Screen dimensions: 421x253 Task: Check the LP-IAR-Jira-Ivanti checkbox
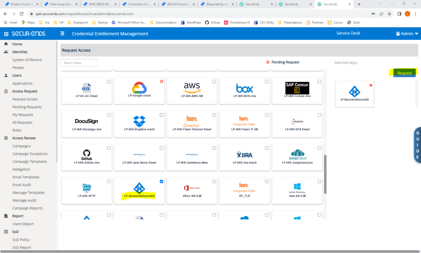point(266,148)
